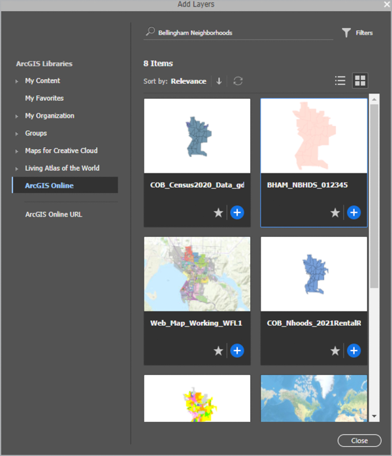This screenshot has width=392, height=456.
Task: Switch to grid view layout
Action: click(360, 81)
